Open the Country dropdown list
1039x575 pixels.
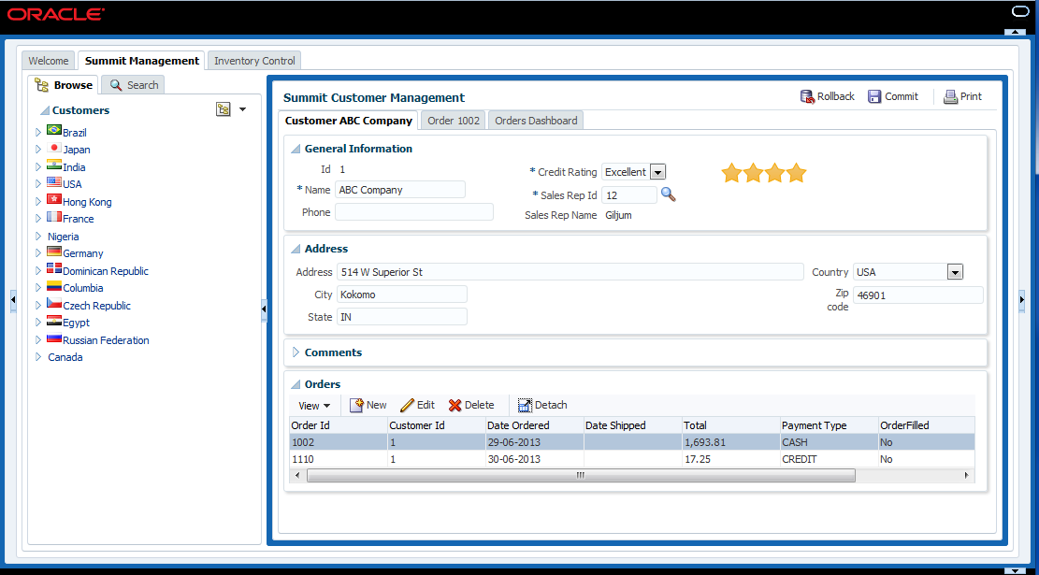click(x=955, y=272)
